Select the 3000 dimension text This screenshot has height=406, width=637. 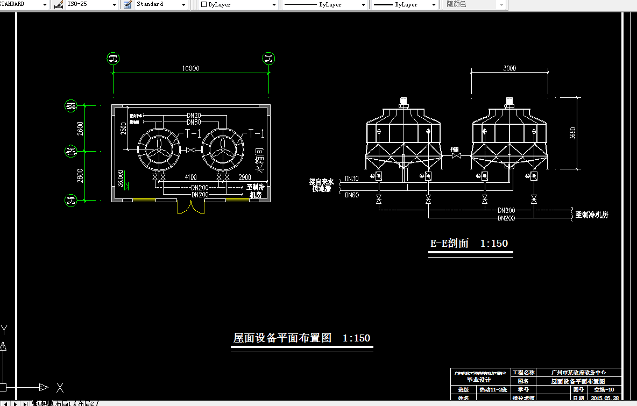tap(509, 68)
